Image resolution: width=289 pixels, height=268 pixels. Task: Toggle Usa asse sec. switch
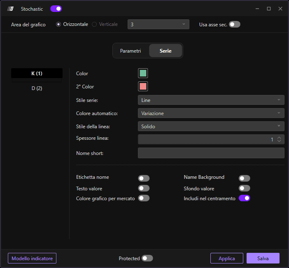coord(234,24)
